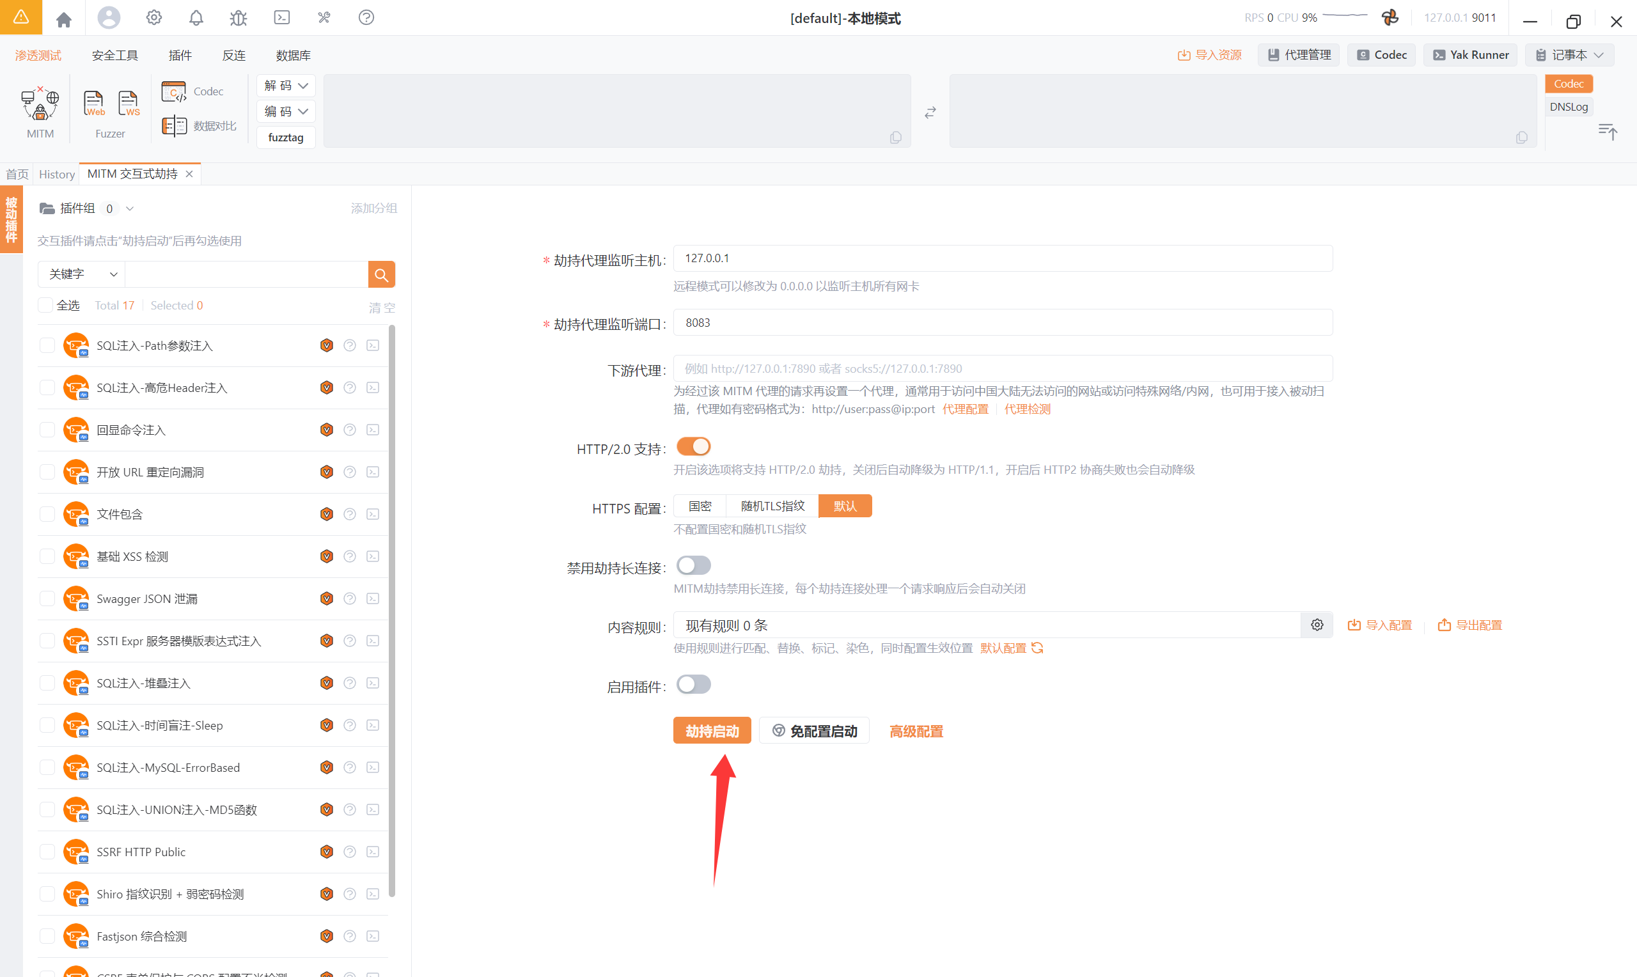The width and height of the screenshot is (1637, 977).
Task: Check the 开放 URL 重定向漏洞 plugin
Action: click(x=47, y=472)
